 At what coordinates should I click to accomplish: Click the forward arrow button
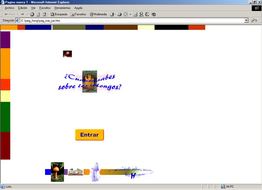(23, 14)
